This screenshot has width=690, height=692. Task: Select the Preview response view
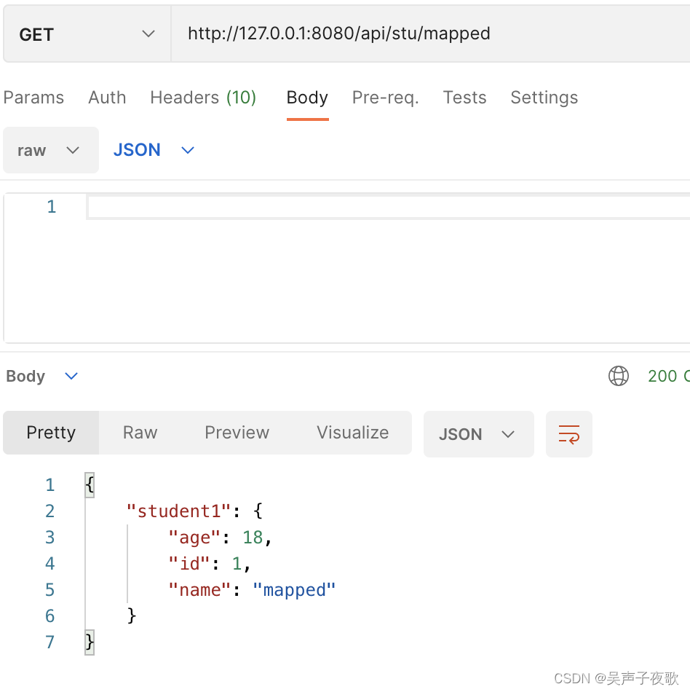click(x=237, y=433)
